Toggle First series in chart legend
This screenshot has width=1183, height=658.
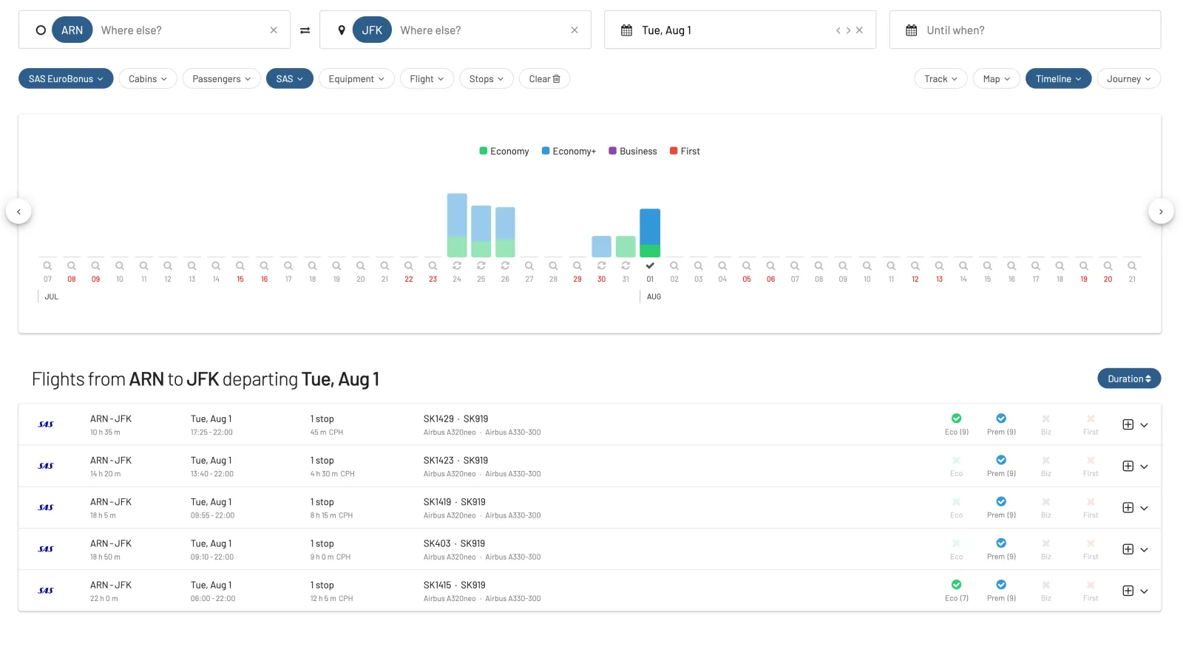coord(685,151)
